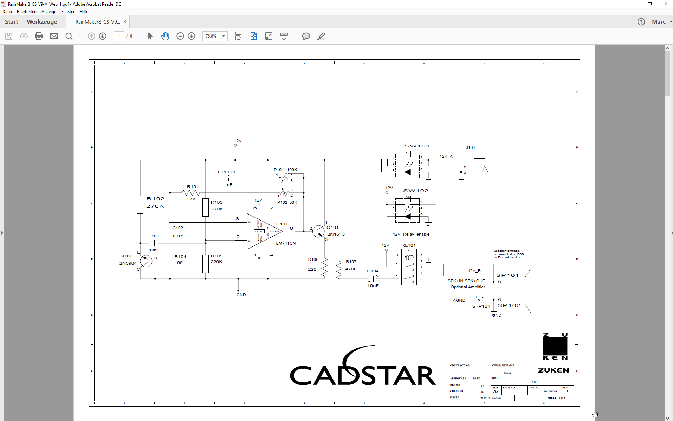Screen dimensions: 673x421
Task: Open the Anzeige menu
Action: pyautogui.click(x=49, y=12)
